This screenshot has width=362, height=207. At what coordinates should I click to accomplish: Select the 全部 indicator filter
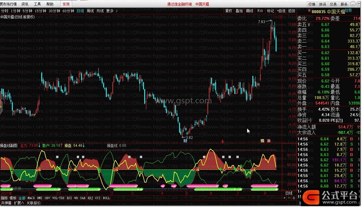pos(22,198)
